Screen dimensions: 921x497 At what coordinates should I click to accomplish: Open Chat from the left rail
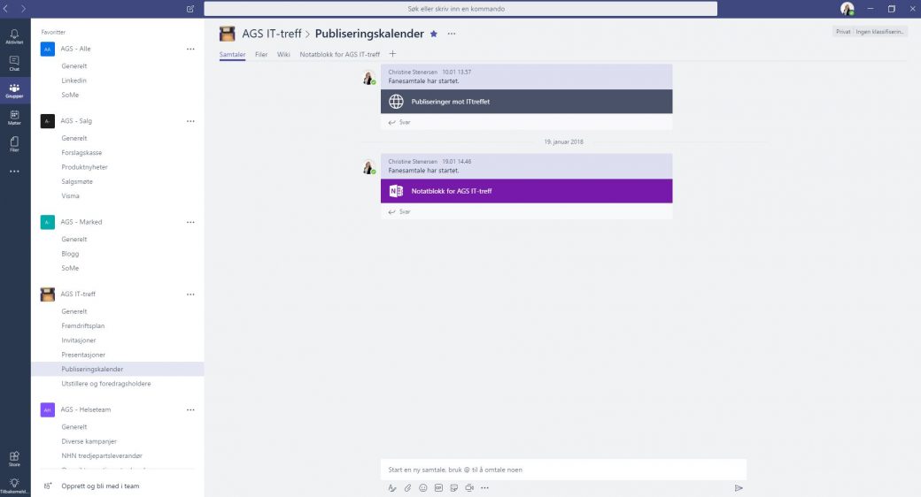click(x=14, y=63)
